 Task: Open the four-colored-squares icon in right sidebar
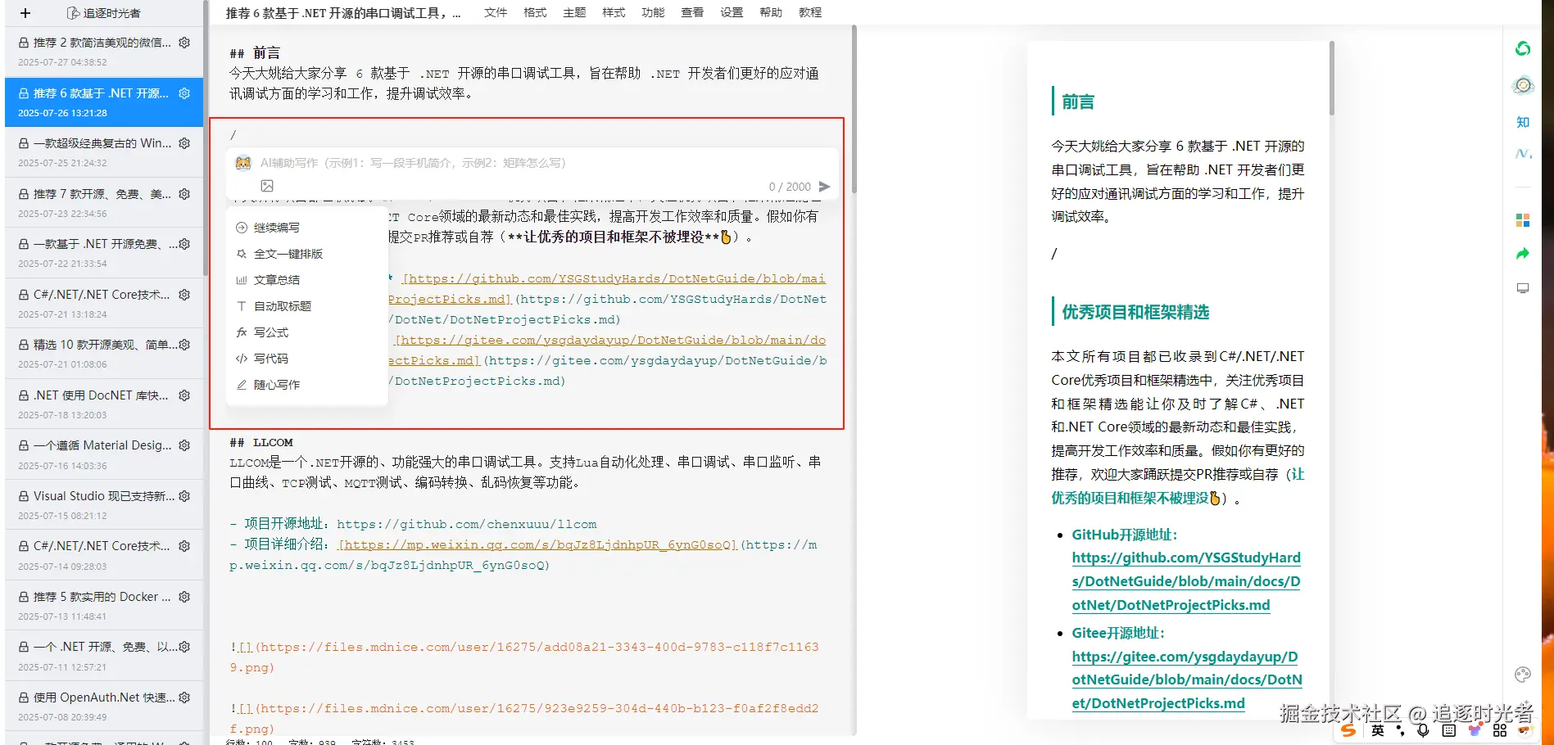[x=1523, y=220]
